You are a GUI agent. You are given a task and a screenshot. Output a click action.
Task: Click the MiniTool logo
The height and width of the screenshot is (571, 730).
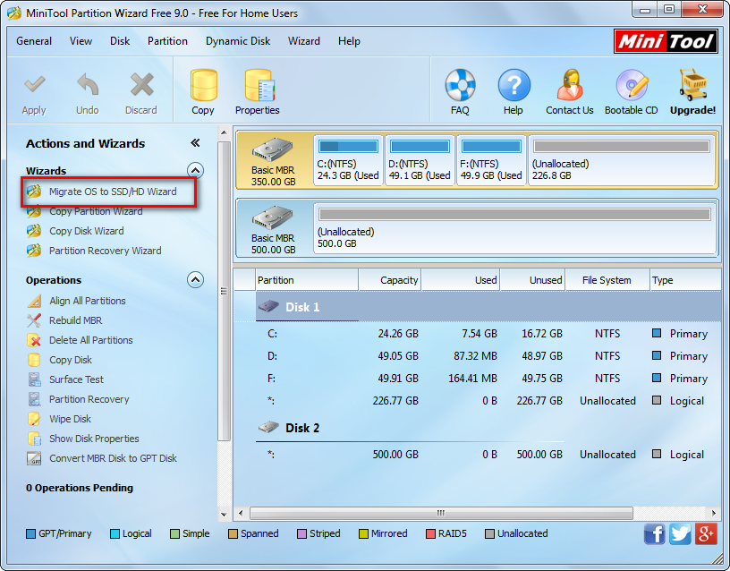(x=666, y=41)
